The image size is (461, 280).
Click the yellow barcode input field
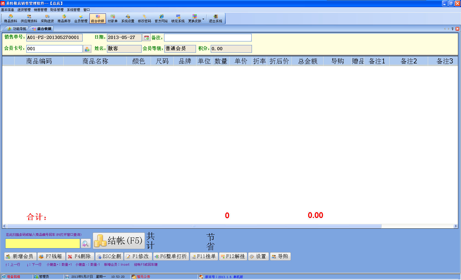43,243
